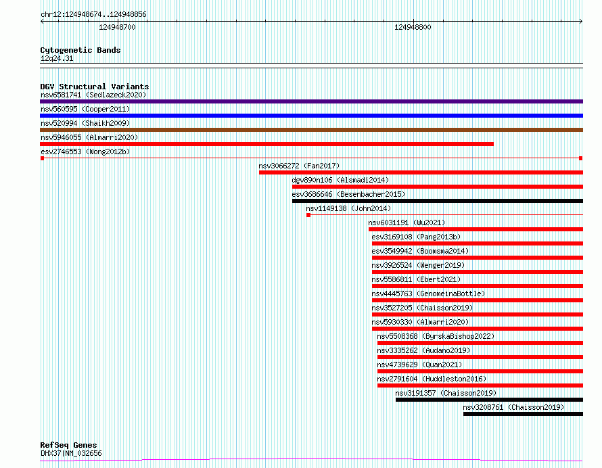Click the RefSeq Genes track title
Screen dimensions: 602x468
68,445
